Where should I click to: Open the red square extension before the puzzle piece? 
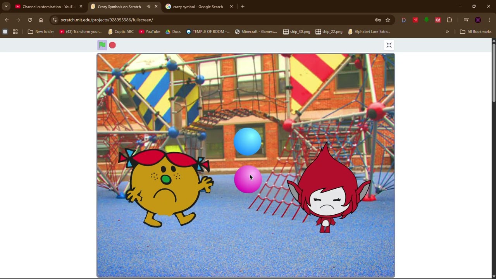(x=438, y=20)
